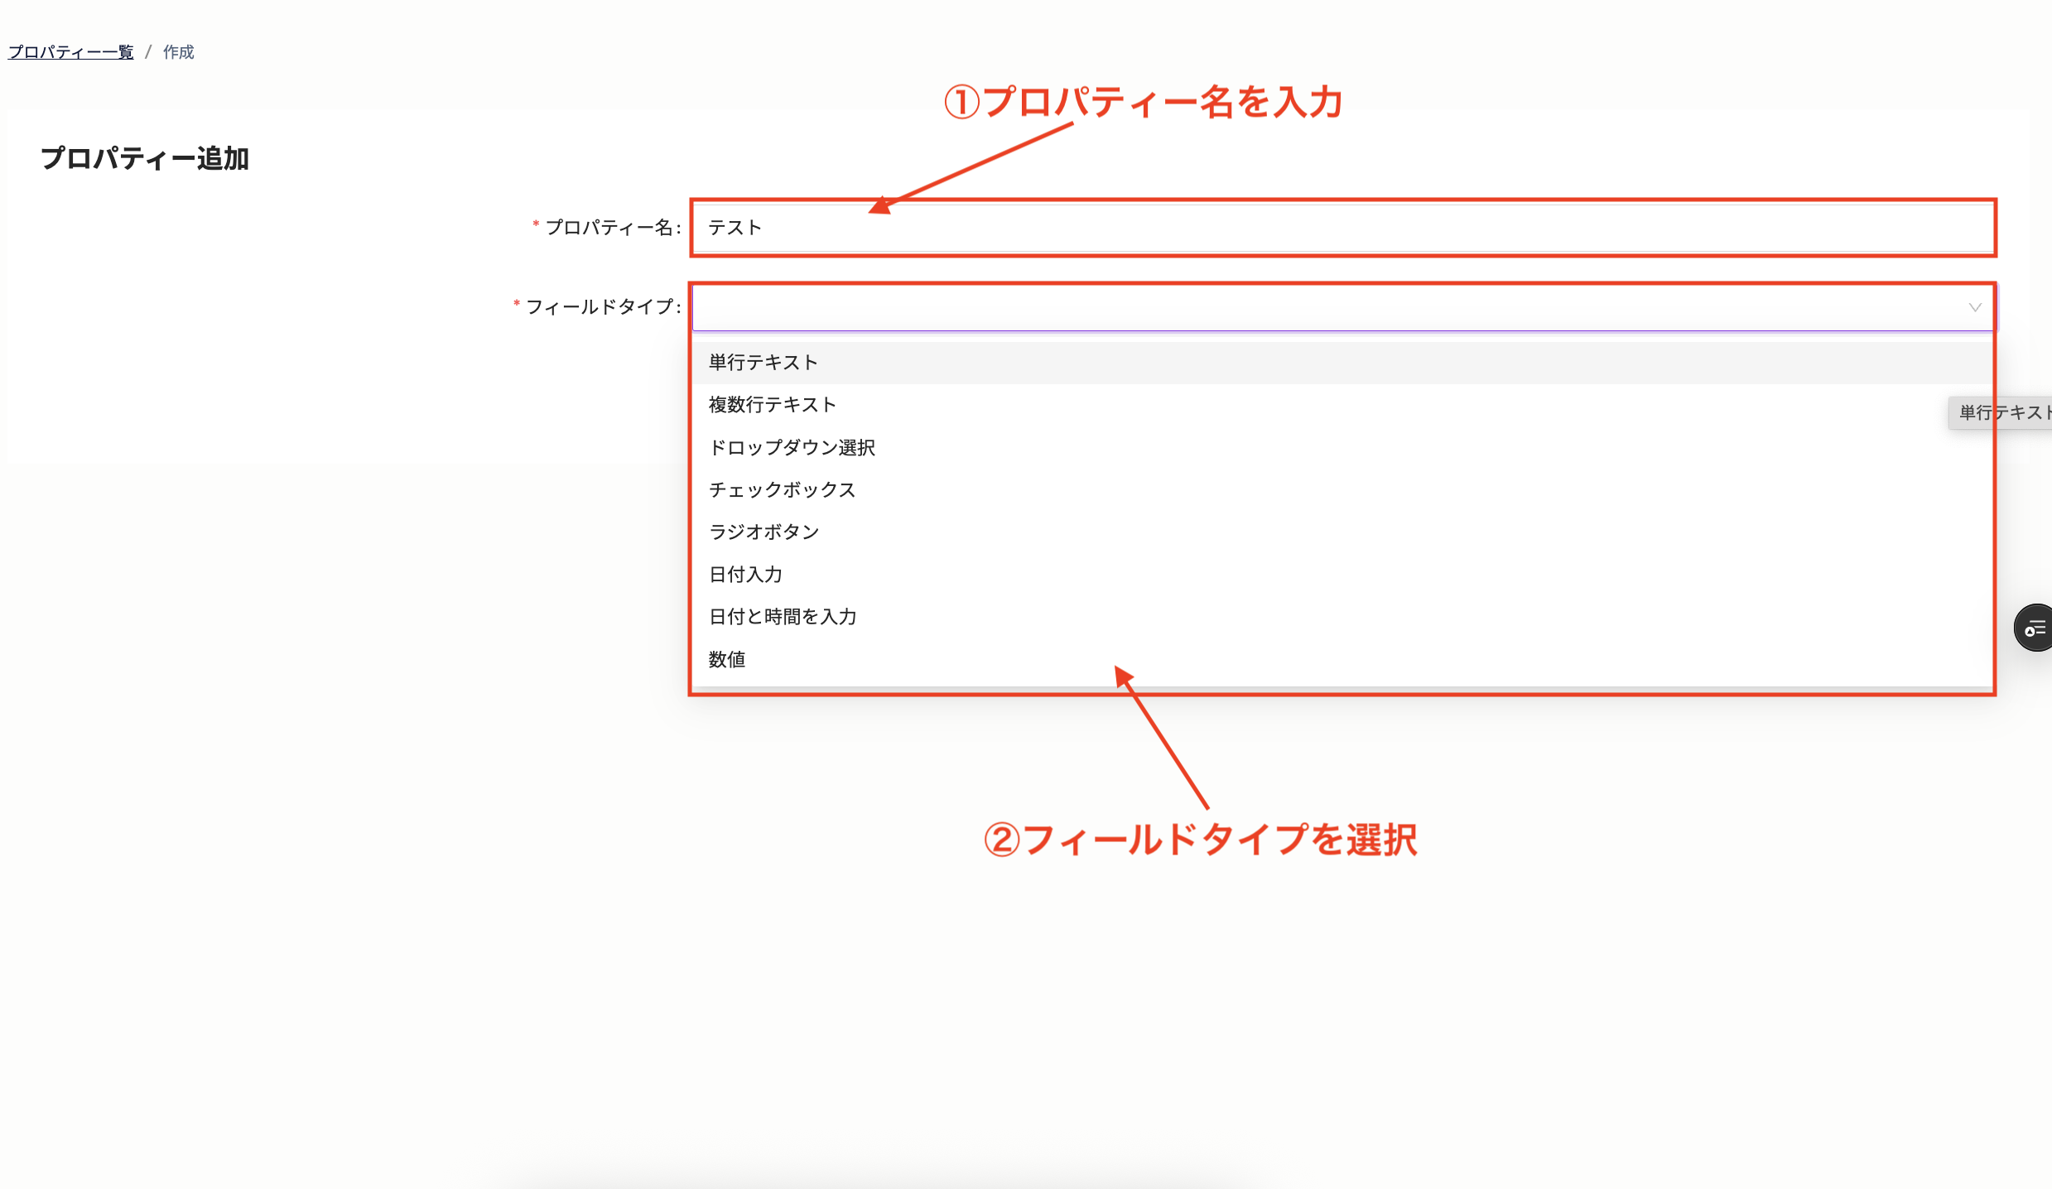Image resolution: width=2052 pixels, height=1189 pixels.
Task: Click the 作成 breadcrumb item
Action: tap(177, 51)
